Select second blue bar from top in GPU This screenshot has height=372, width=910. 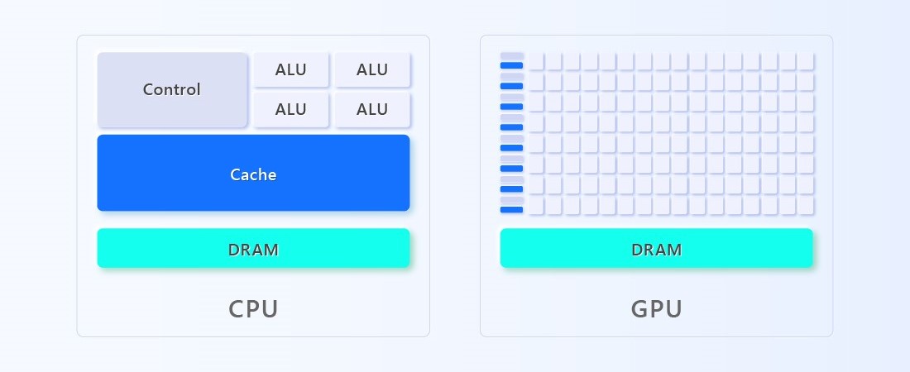click(x=511, y=86)
